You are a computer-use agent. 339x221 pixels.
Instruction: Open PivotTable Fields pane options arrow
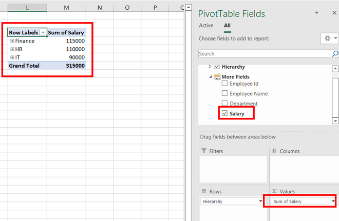316,13
